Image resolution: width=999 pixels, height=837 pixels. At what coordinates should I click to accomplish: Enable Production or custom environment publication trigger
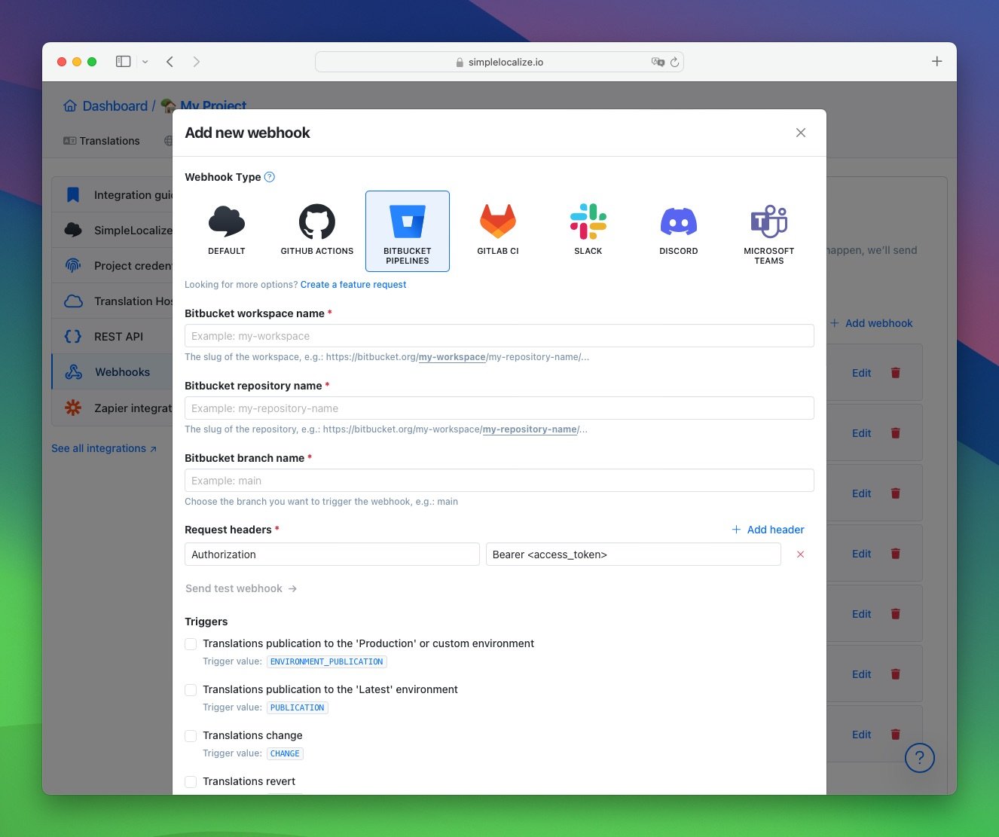point(191,644)
